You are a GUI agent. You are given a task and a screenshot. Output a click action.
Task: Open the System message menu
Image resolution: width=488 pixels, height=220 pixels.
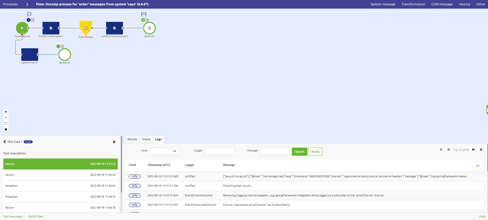pyautogui.click(x=383, y=4)
